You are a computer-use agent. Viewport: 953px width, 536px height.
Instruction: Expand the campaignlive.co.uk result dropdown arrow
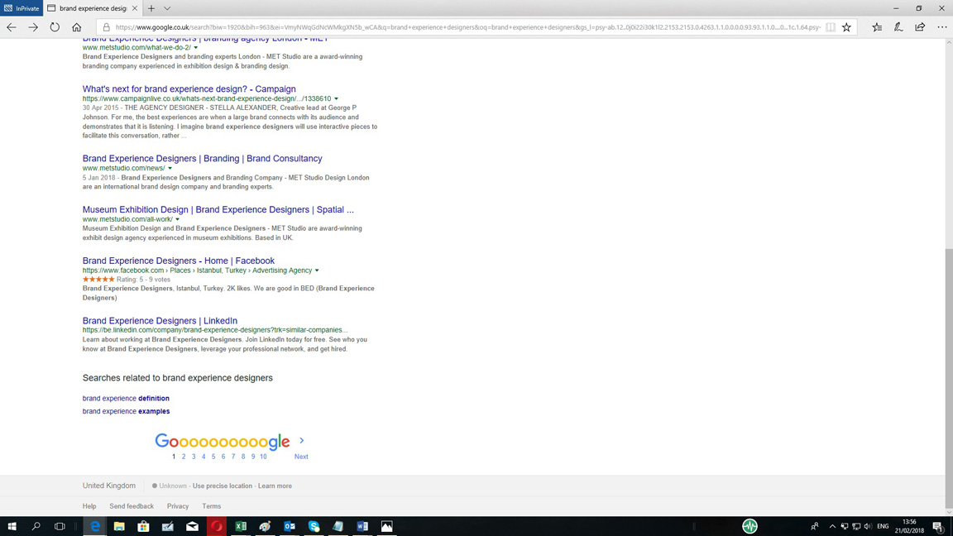point(336,99)
